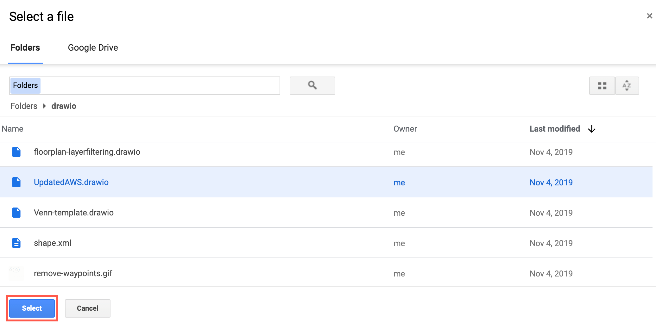Image resolution: width=656 pixels, height=329 pixels.
Task: Click the Folders breadcrumb link
Action: (23, 106)
